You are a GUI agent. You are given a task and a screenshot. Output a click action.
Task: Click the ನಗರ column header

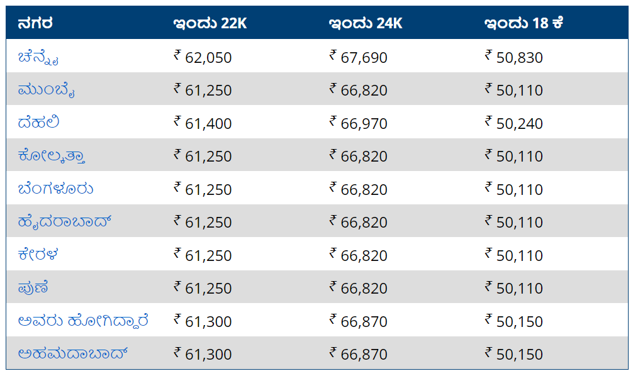pos(35,23)
